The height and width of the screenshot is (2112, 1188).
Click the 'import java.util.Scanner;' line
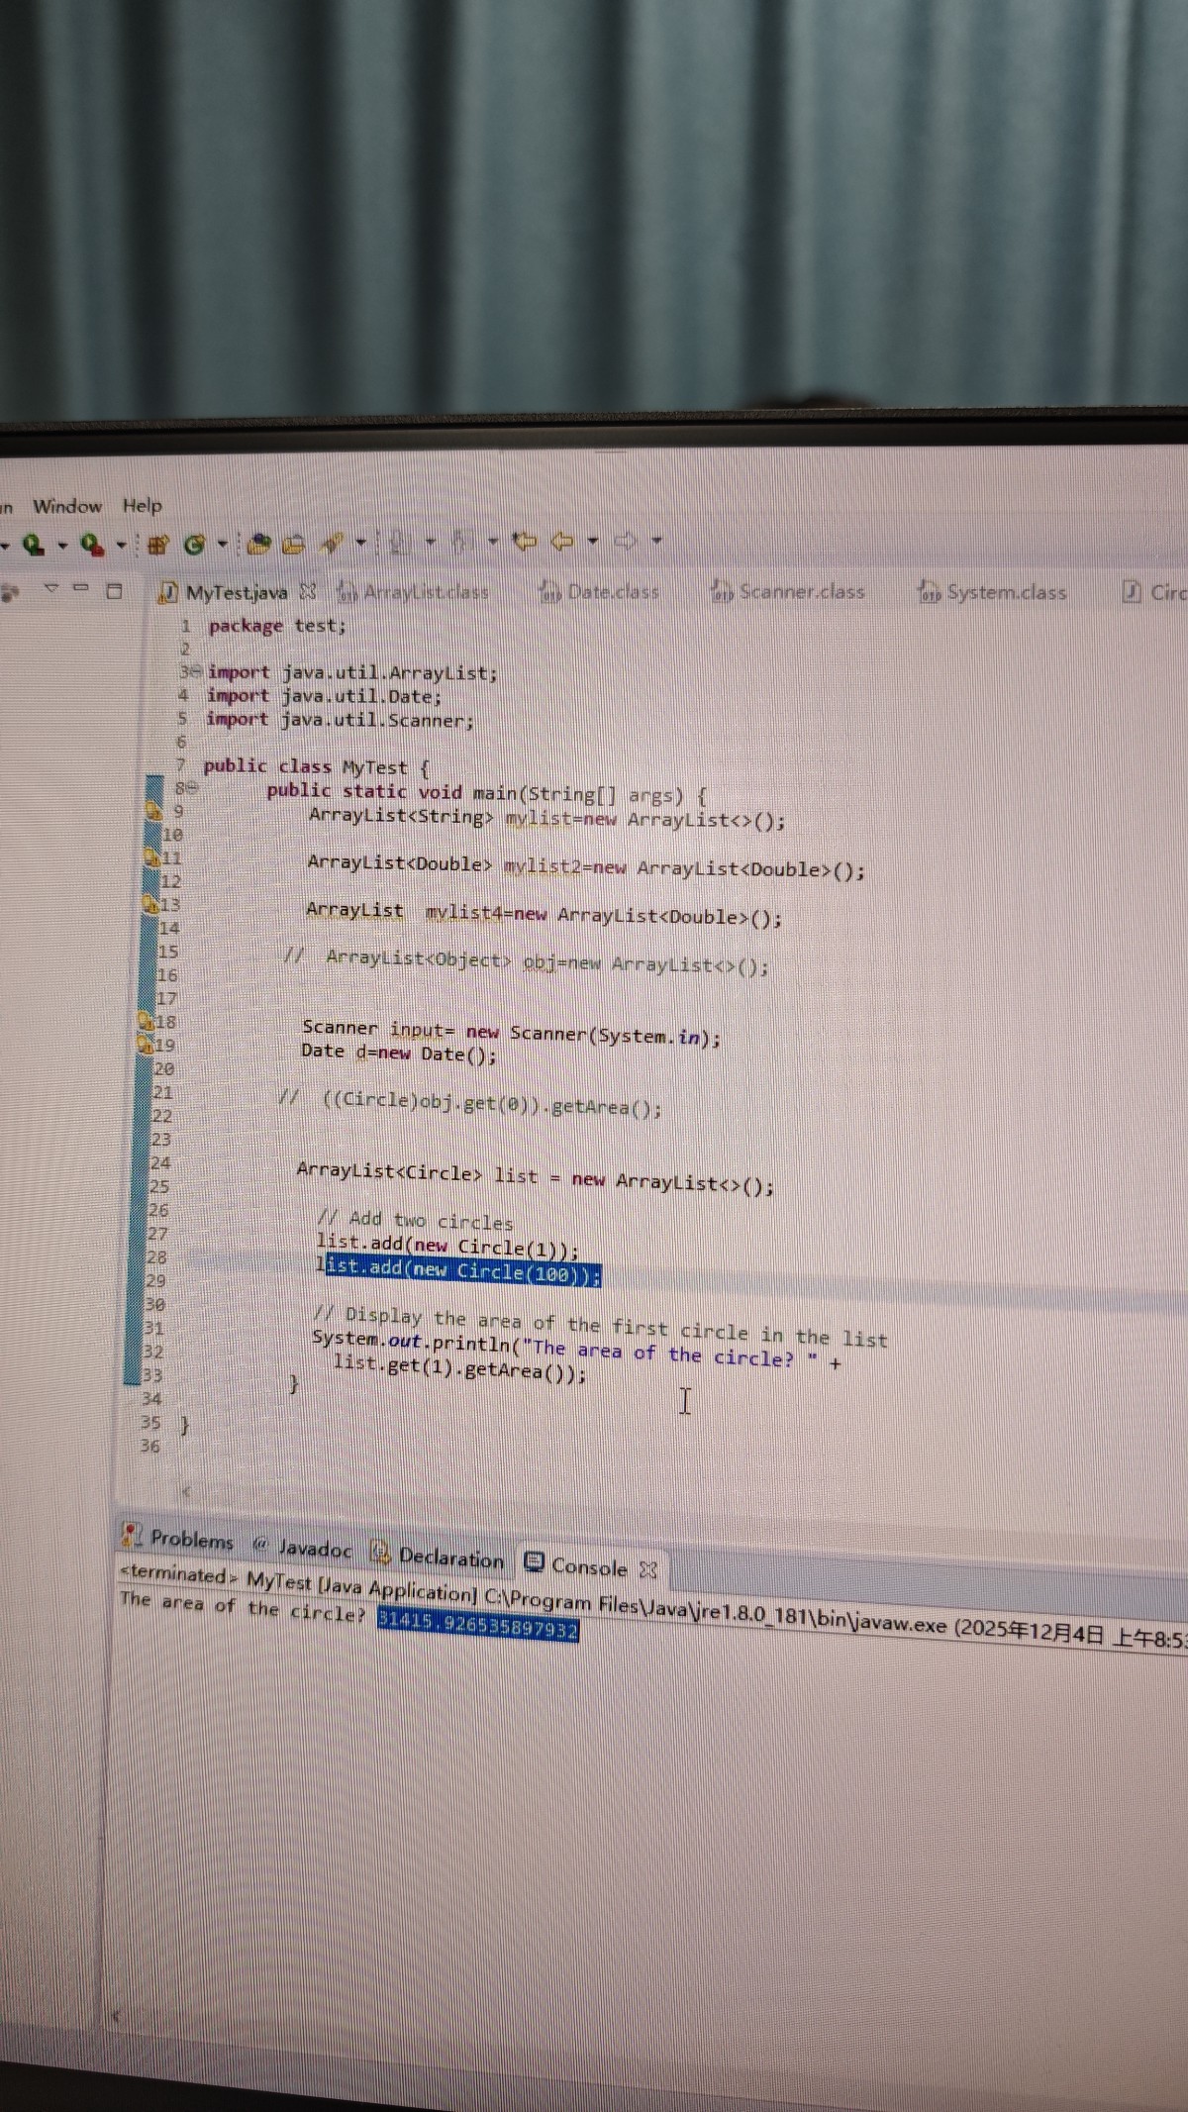[340, 720]
